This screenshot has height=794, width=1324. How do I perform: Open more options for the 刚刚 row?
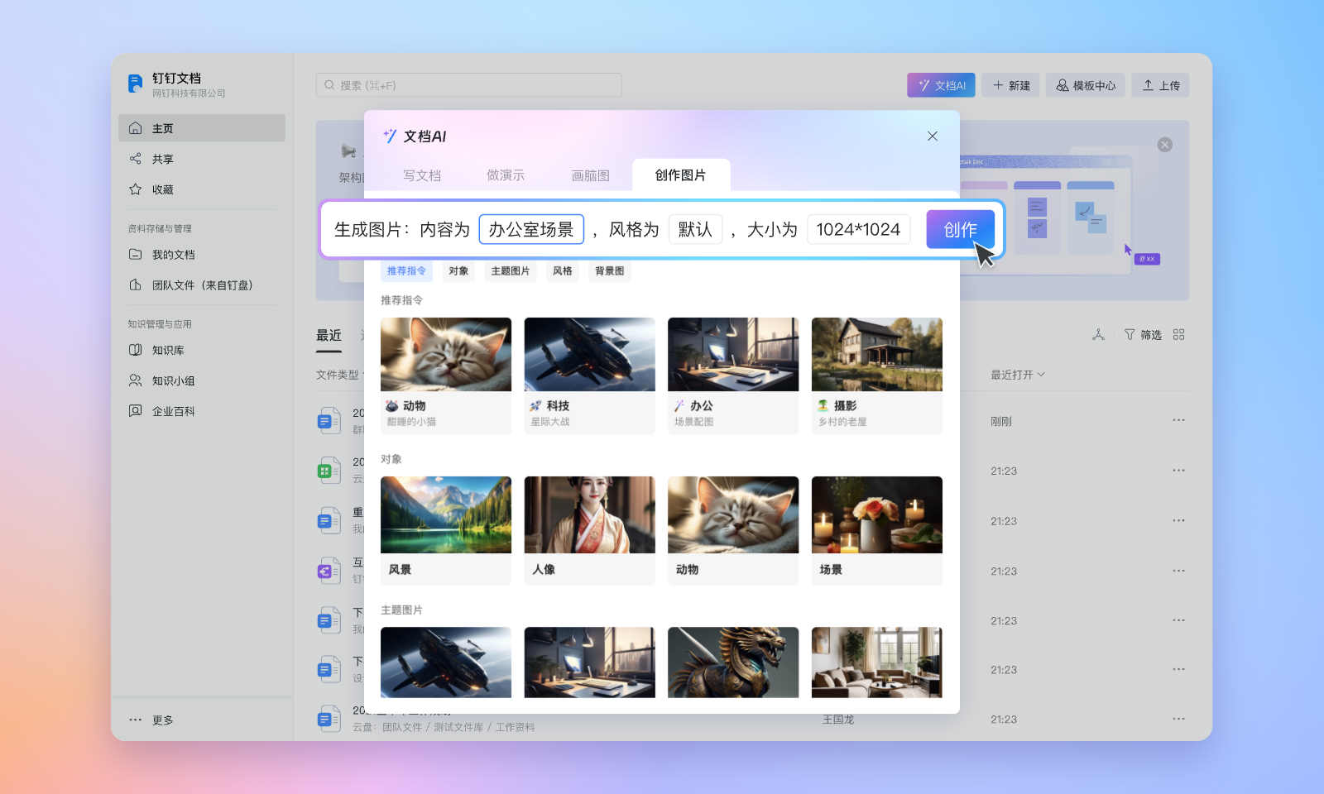point(1179,420)
